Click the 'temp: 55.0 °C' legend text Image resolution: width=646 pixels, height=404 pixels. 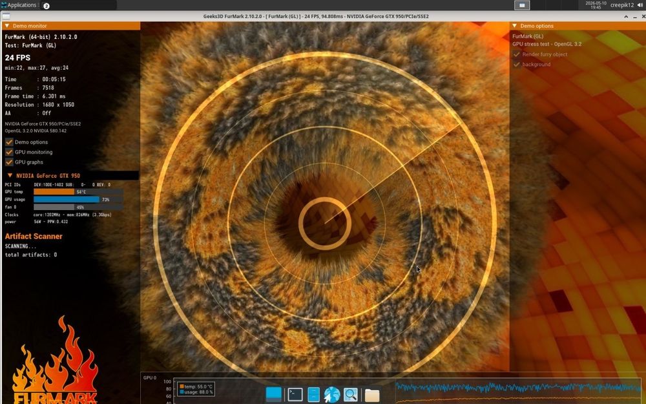point(198,387)
